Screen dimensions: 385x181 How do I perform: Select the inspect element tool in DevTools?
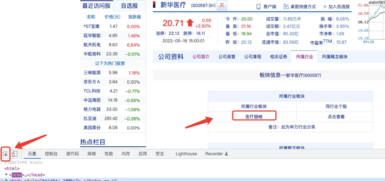pyautogui.click(x=5, y=153)
